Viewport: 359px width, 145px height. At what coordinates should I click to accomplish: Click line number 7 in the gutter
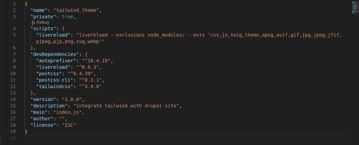pyautogui.click(x=14, y=54)
